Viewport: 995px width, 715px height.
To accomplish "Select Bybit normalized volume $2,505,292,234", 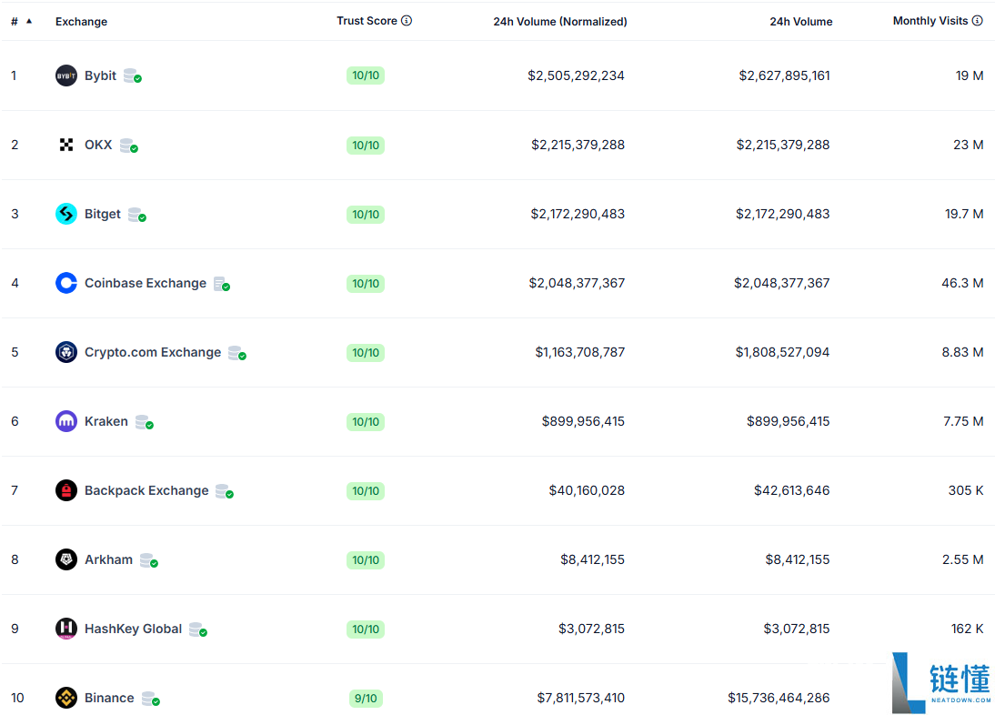I will click(x=577, y=76).
